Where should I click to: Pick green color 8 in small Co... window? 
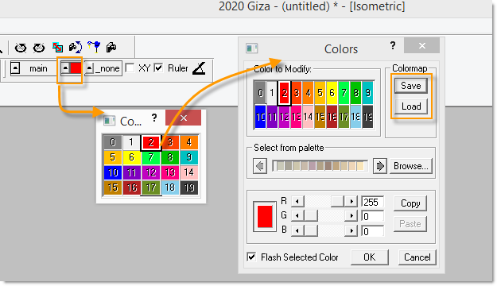pyautogui.click(x=170, y=157)
